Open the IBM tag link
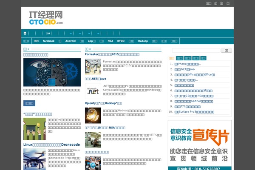The width and height of the screenshot is (255, 170). pyautogui.click(x=36, y=41)
